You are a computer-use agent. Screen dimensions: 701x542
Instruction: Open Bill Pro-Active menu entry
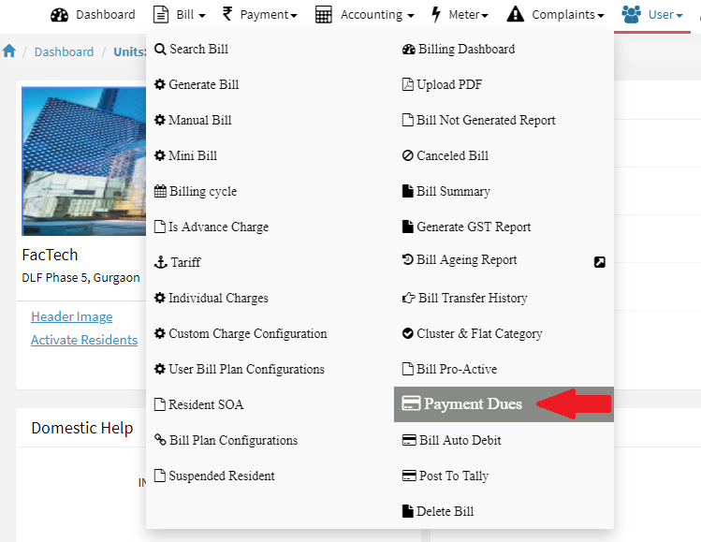450,369
